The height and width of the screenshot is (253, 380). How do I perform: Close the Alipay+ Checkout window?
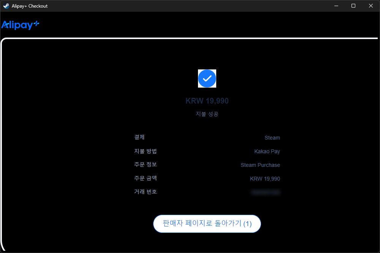click(x=371, y=6)
